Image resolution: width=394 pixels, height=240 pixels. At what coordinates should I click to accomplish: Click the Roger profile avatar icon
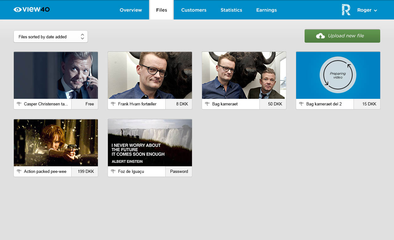346,10
